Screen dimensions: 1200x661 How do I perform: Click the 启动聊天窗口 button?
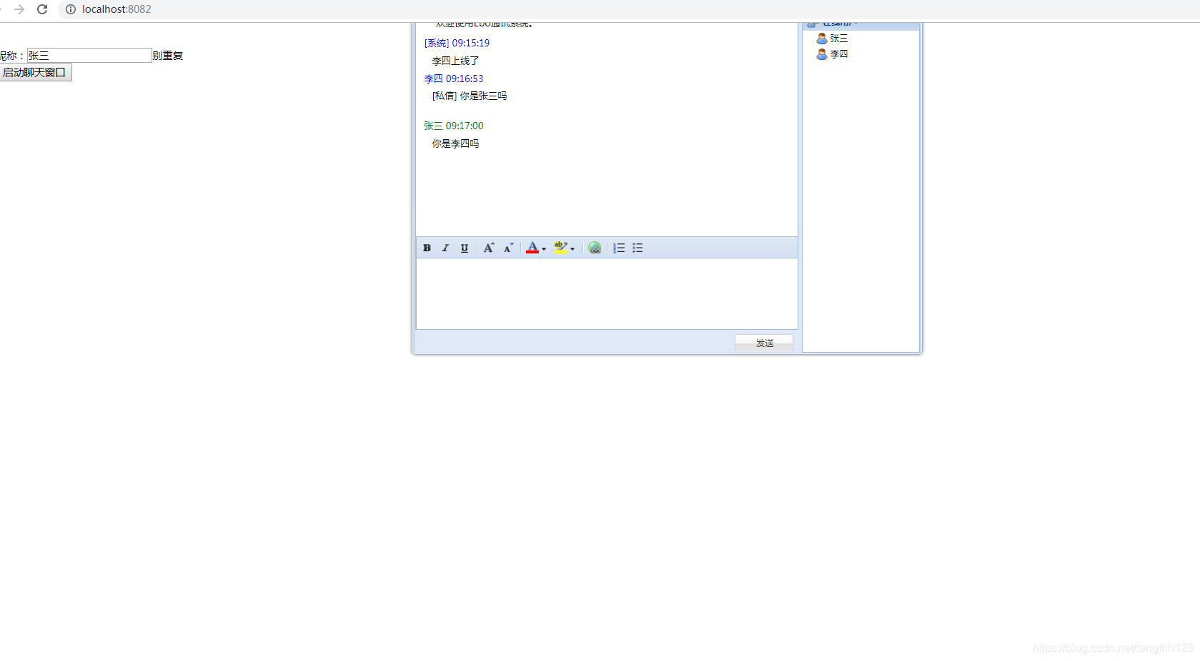(34, 72)
